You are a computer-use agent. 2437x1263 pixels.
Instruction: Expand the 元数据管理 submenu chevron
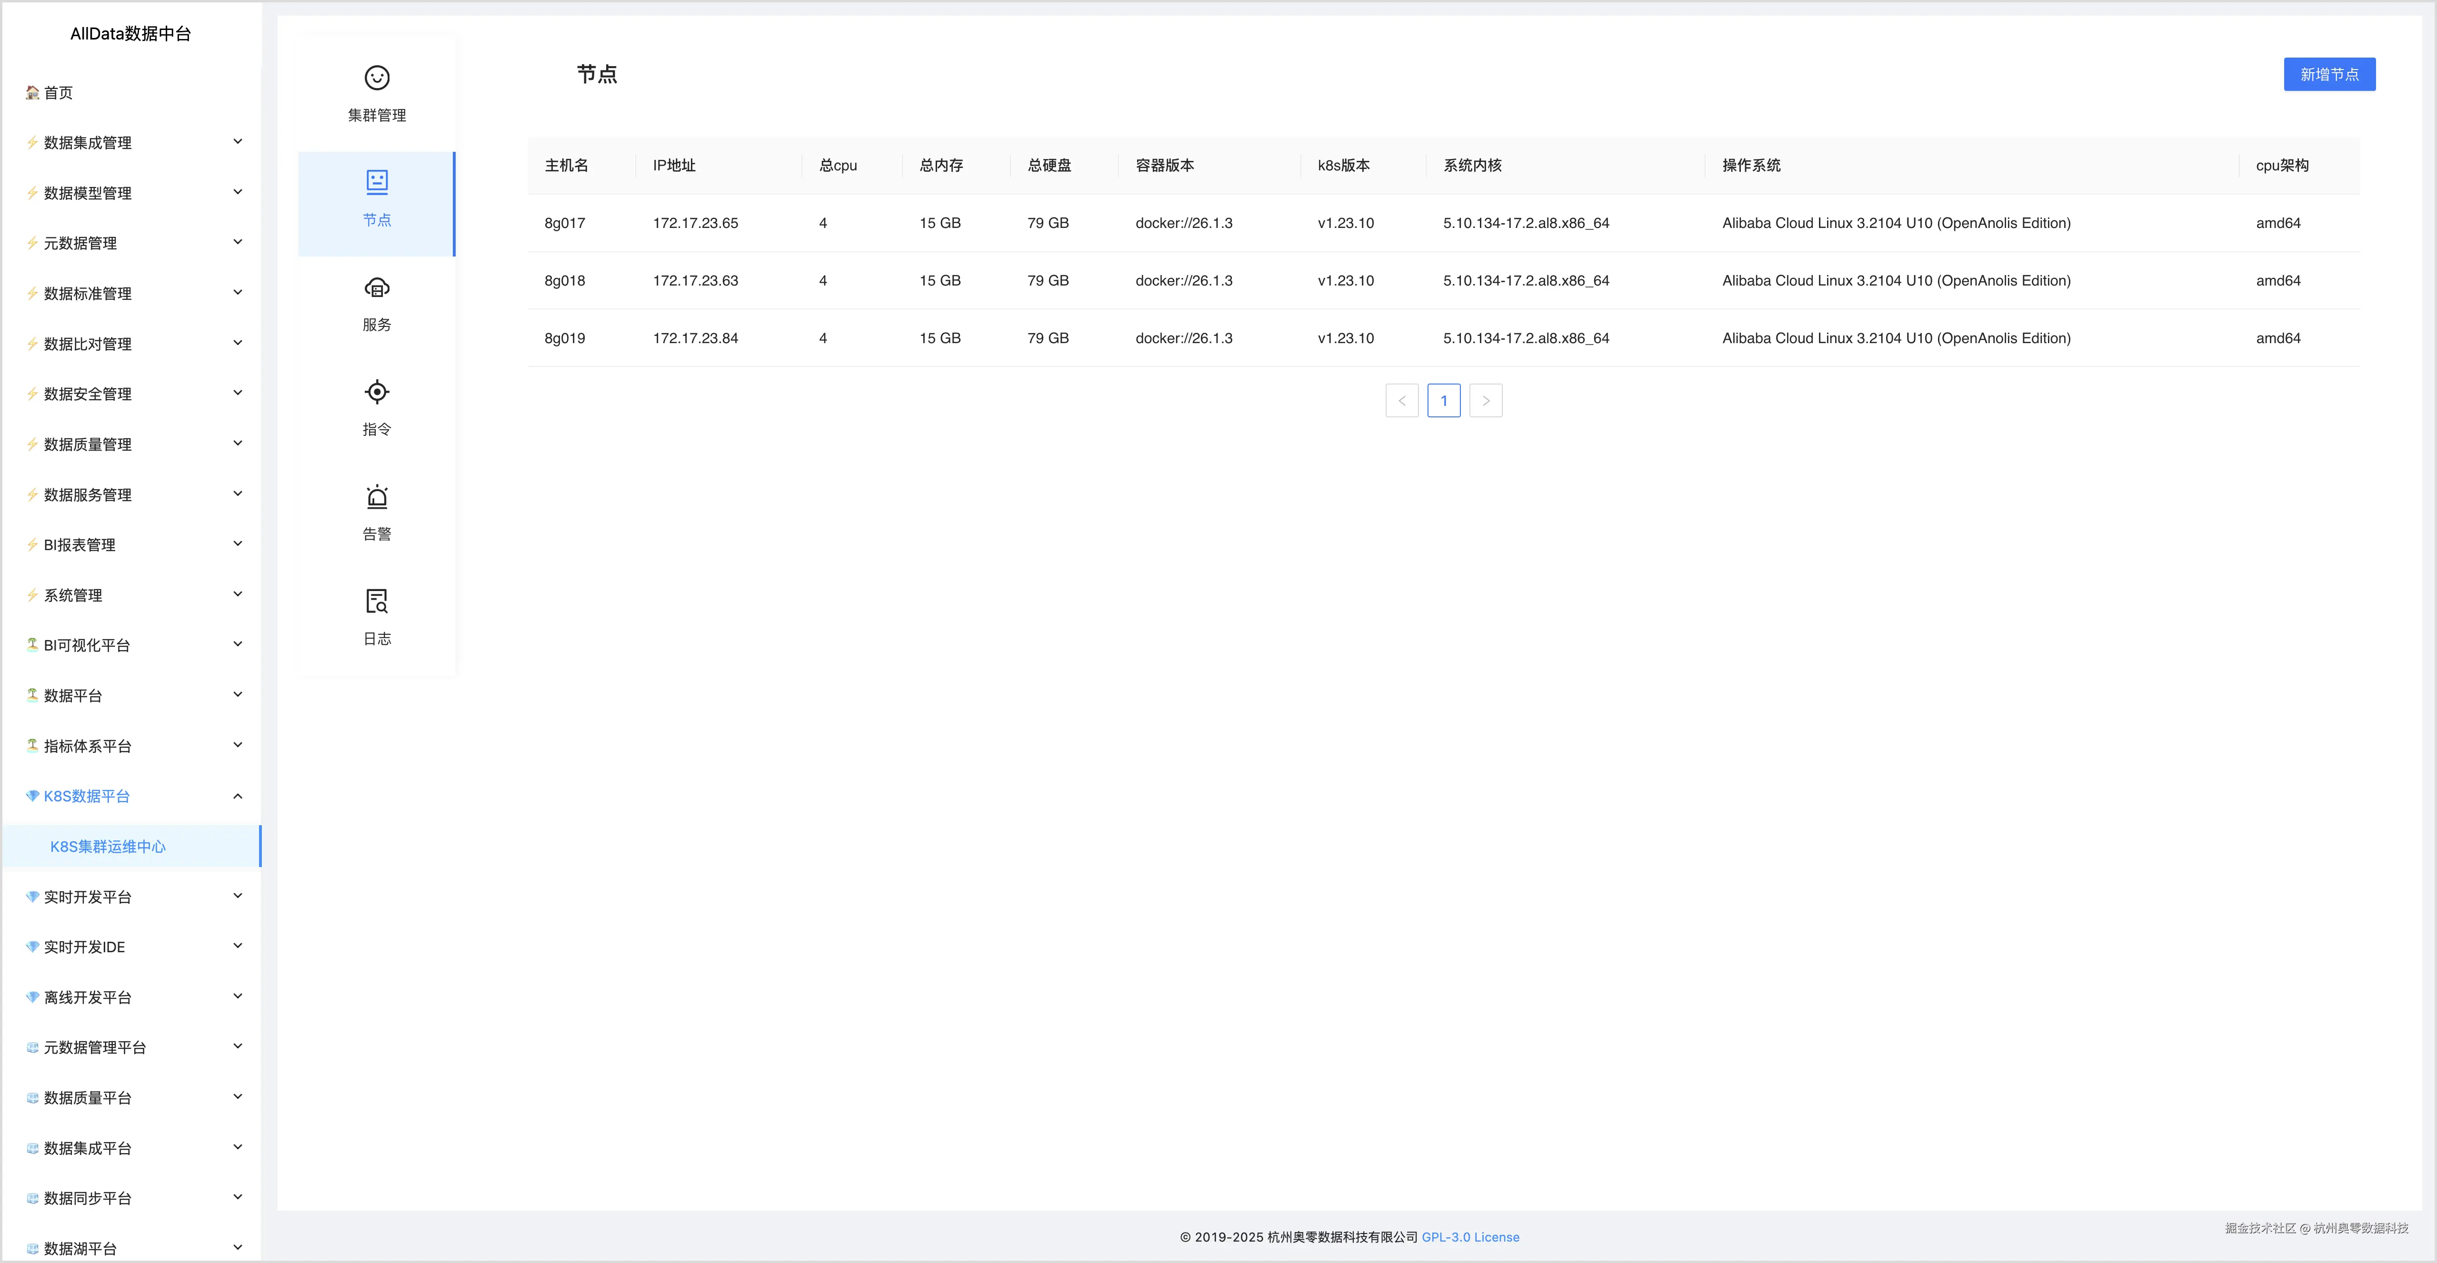[x=238, y=242]
